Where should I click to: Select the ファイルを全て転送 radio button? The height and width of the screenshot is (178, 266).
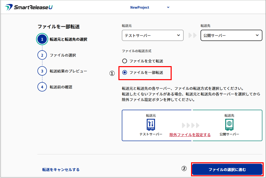coord(125,61)
